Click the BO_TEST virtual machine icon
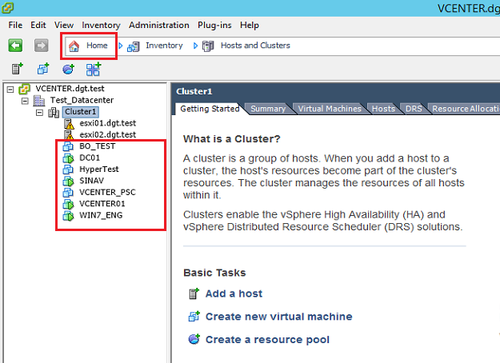Image resolution: width=500 pixels, height=363 pixels. pos(68,146)
